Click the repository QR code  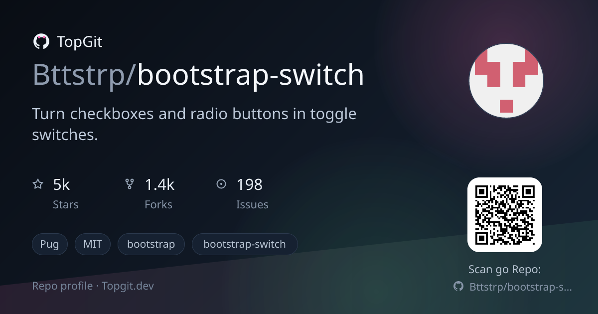pos(504,215)
